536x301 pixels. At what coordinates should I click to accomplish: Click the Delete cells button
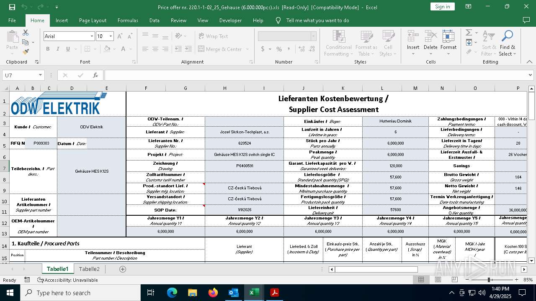tap(430, 43)
